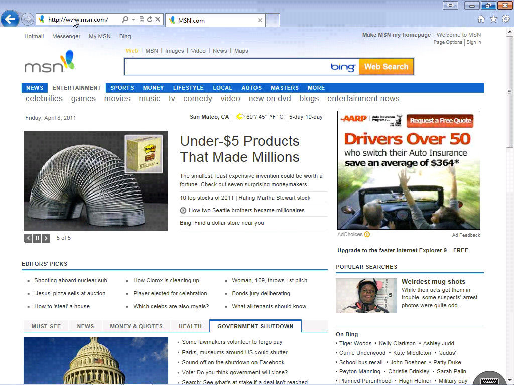Viewport: 514px width, 385px height.
Task: Open the new on dvd sublink
Action: click(270, 99)
